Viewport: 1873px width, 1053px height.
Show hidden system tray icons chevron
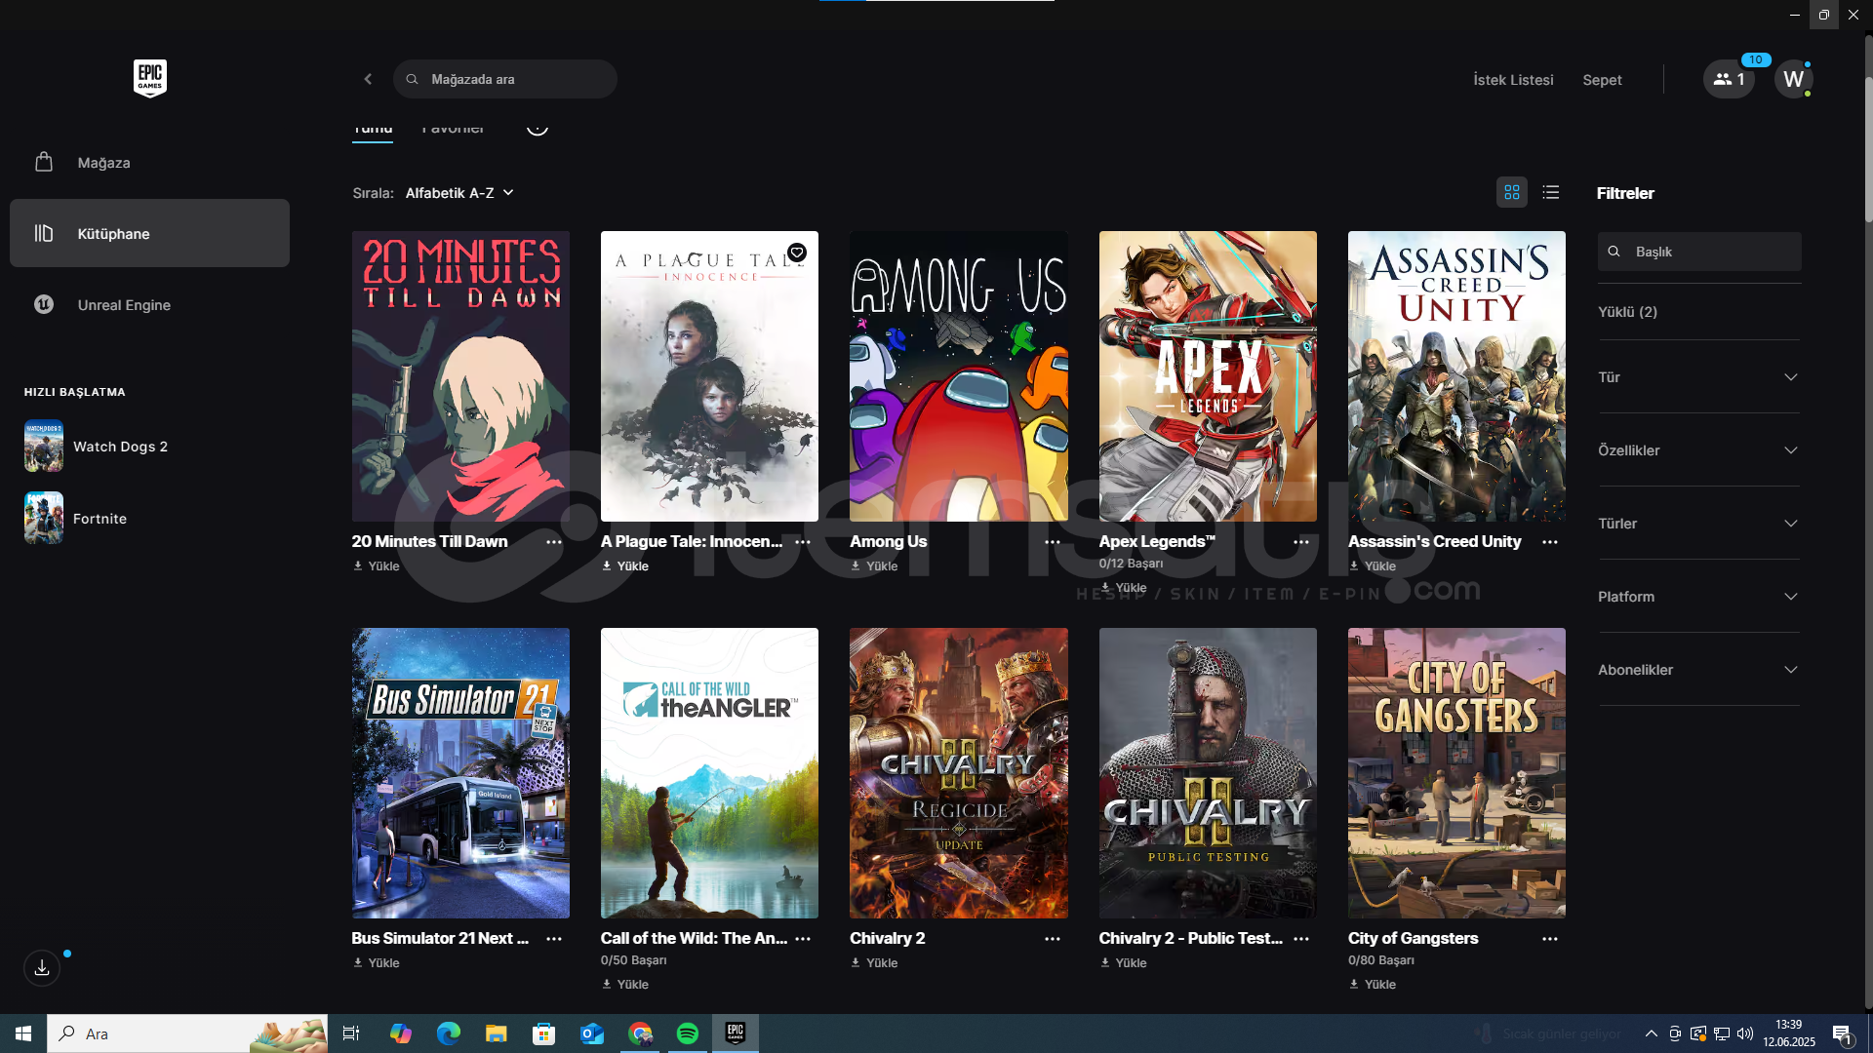tap(1651, 1033)
